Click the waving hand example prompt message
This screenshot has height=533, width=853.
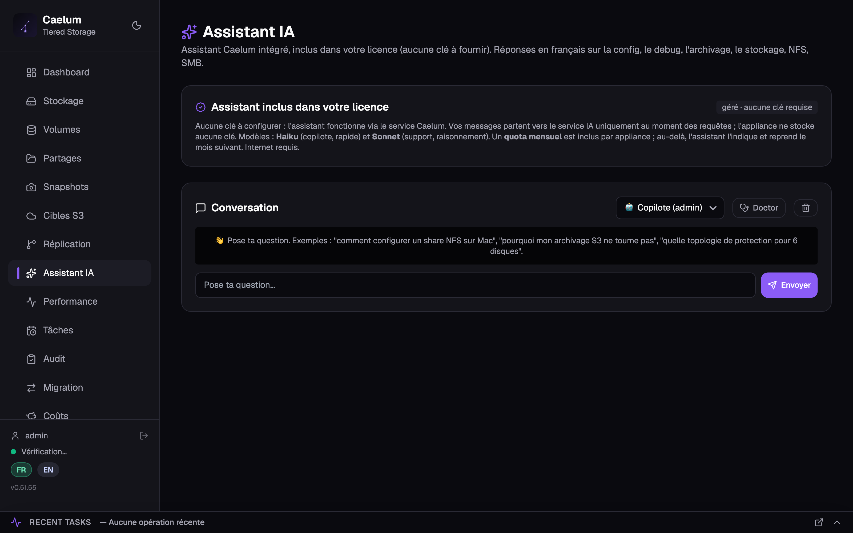coord(506,246)
